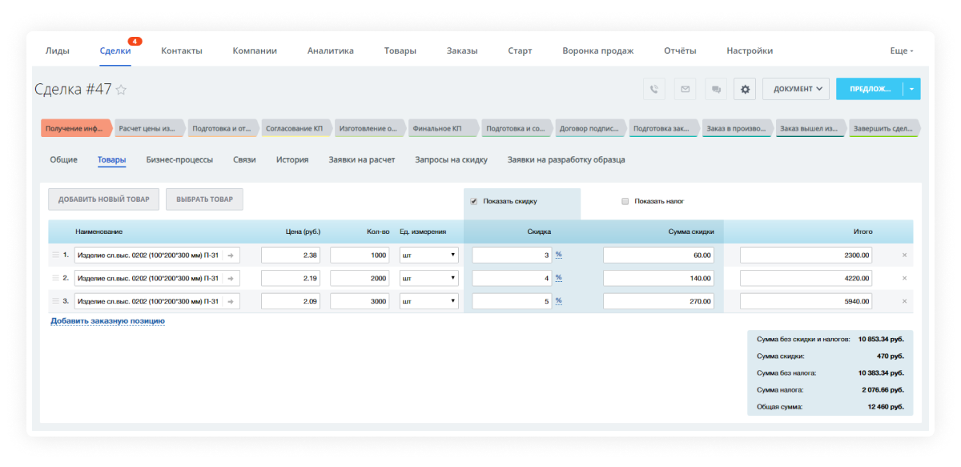961x467 pixels.
Task: Open the gear settings icon
Action: [745, 89]
